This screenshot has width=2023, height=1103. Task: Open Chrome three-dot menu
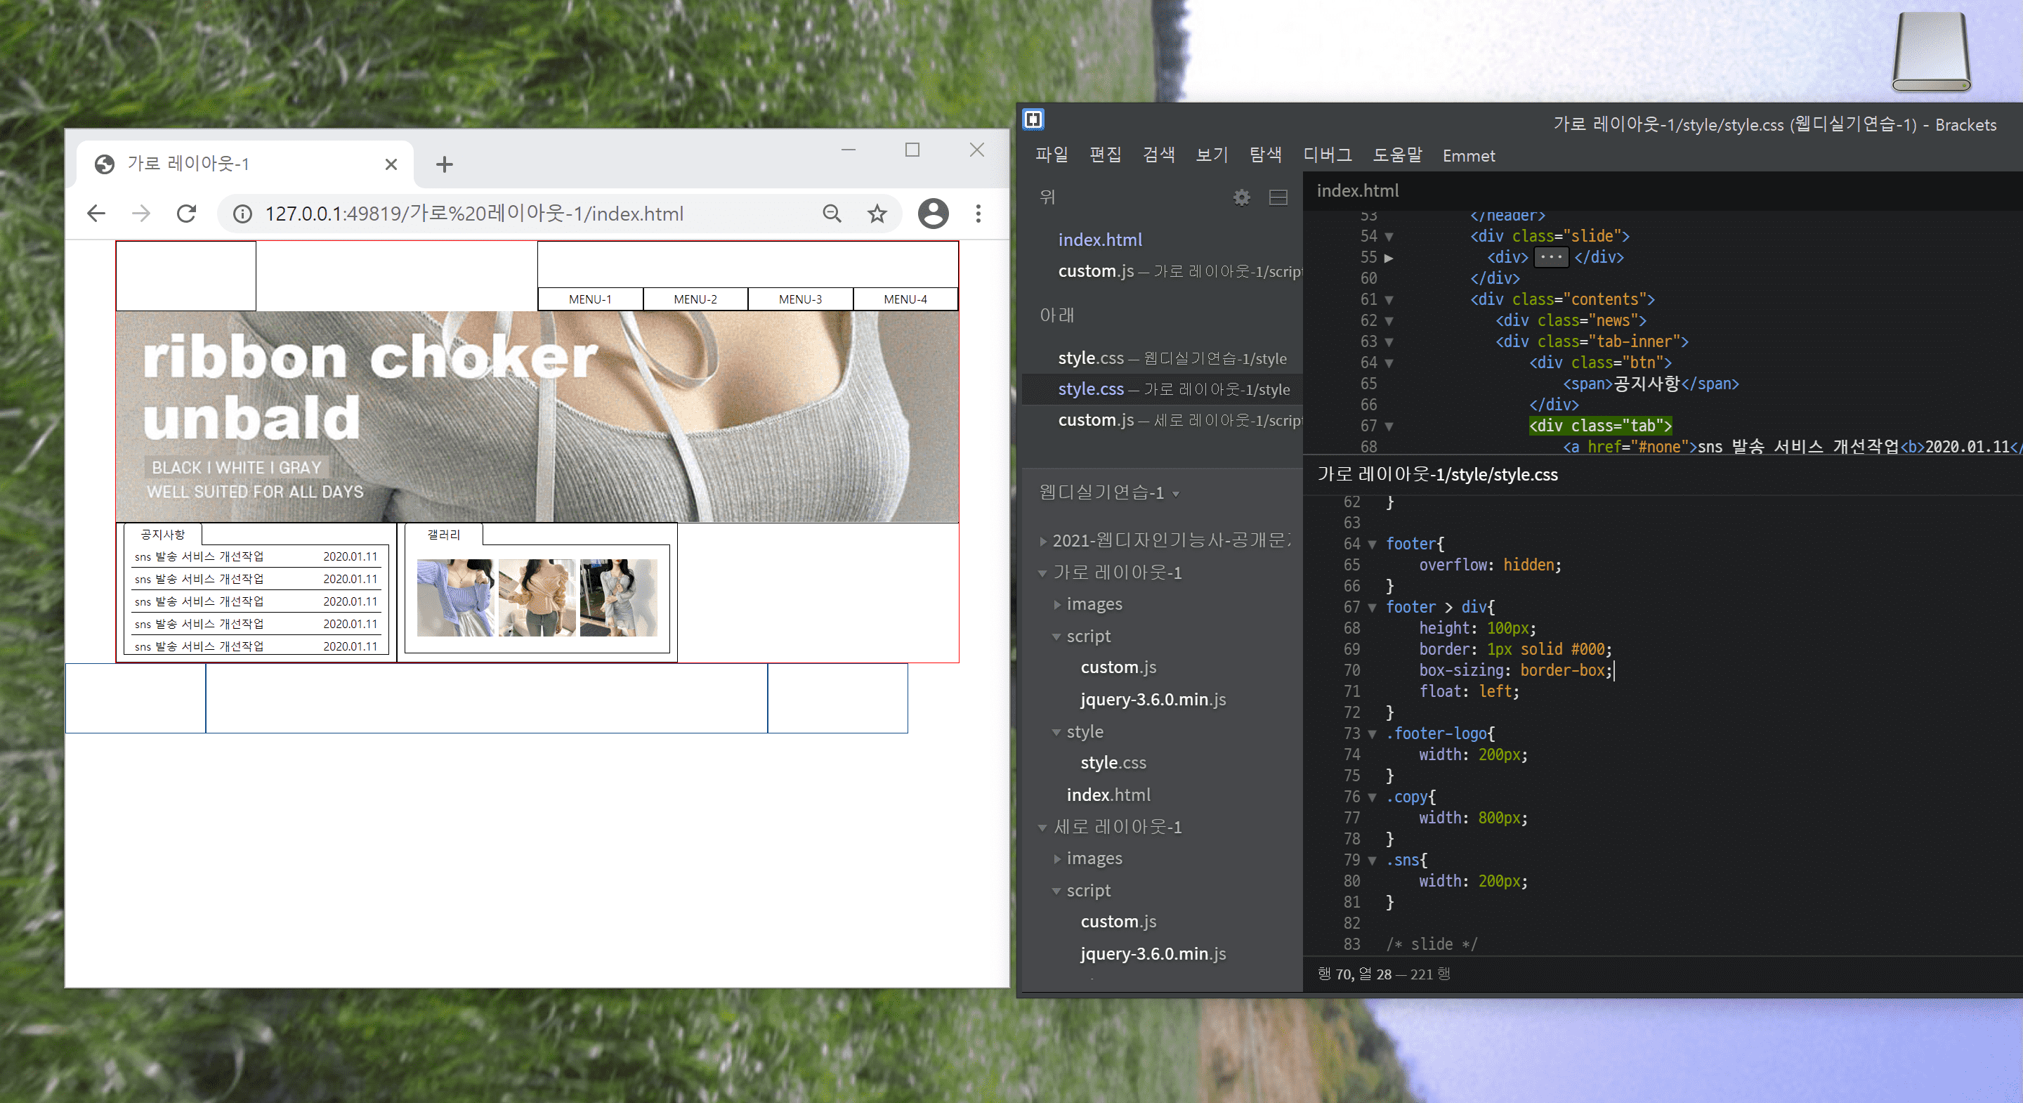[978, 214]
